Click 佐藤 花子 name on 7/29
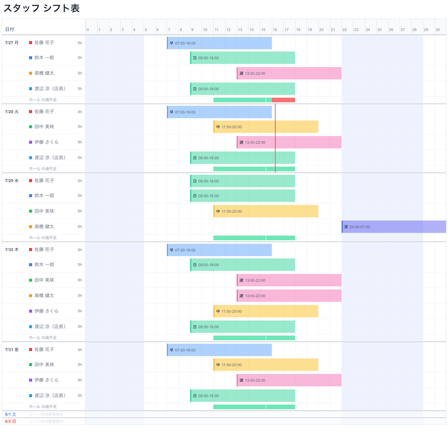448x434 pixels. pyautogui.click(x=44, y=180)
